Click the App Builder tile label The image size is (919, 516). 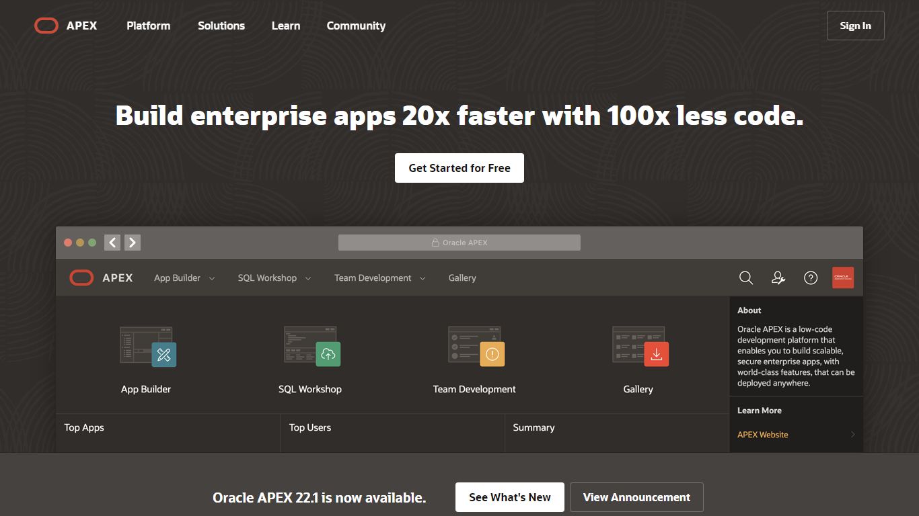[x=146, y=389]
